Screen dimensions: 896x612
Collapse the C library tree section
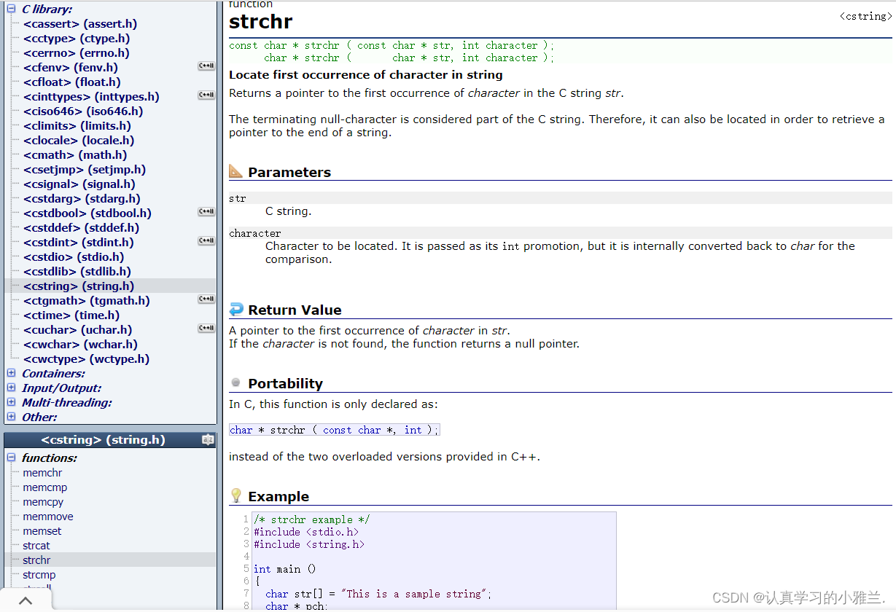(11, 9)
